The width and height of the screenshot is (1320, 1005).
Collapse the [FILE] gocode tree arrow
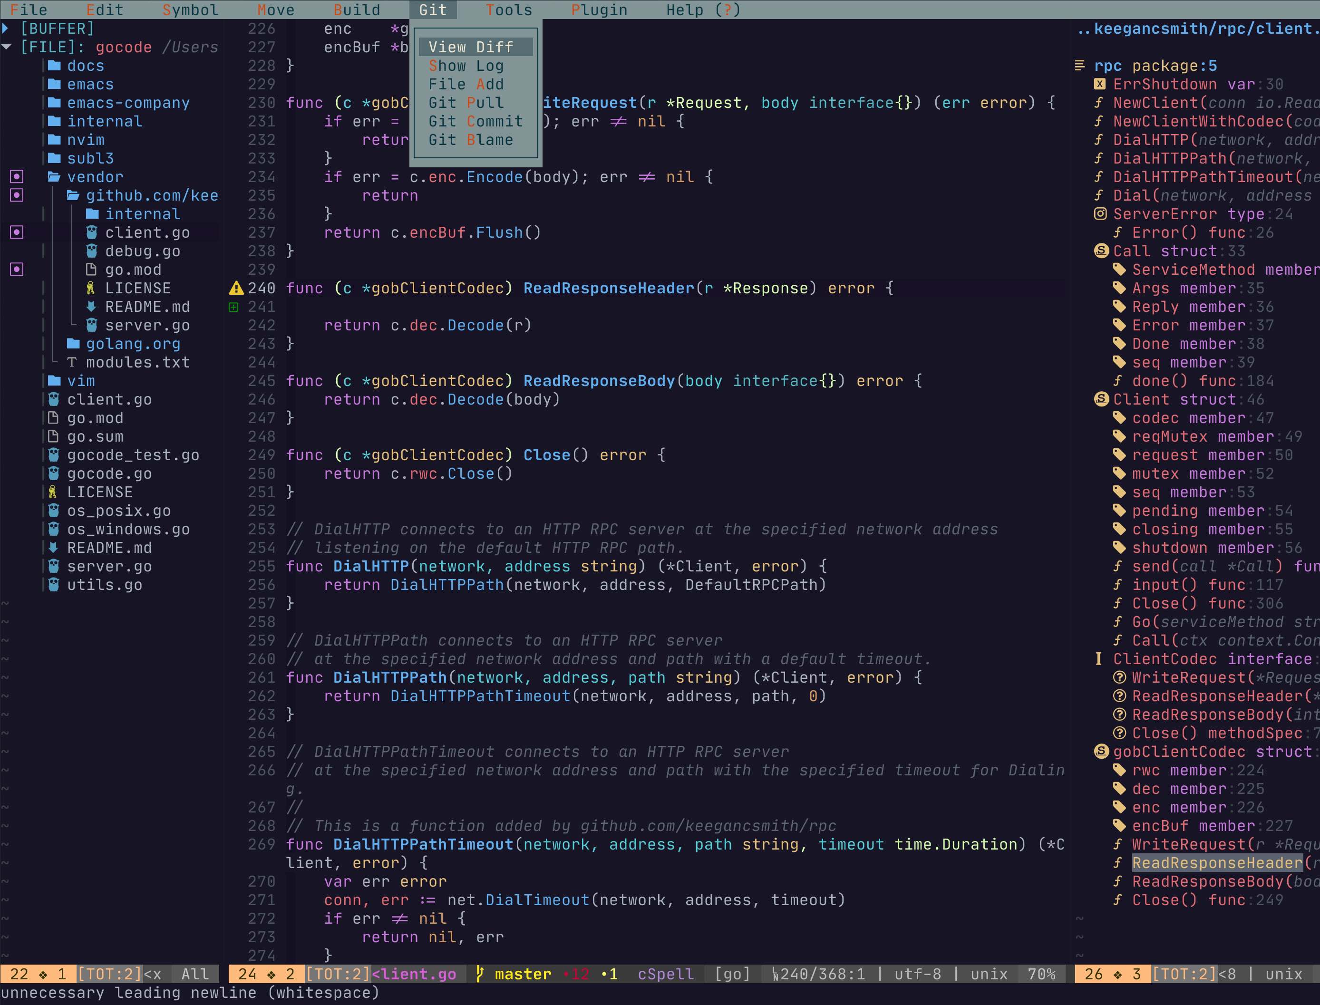[x=7, y=47]
